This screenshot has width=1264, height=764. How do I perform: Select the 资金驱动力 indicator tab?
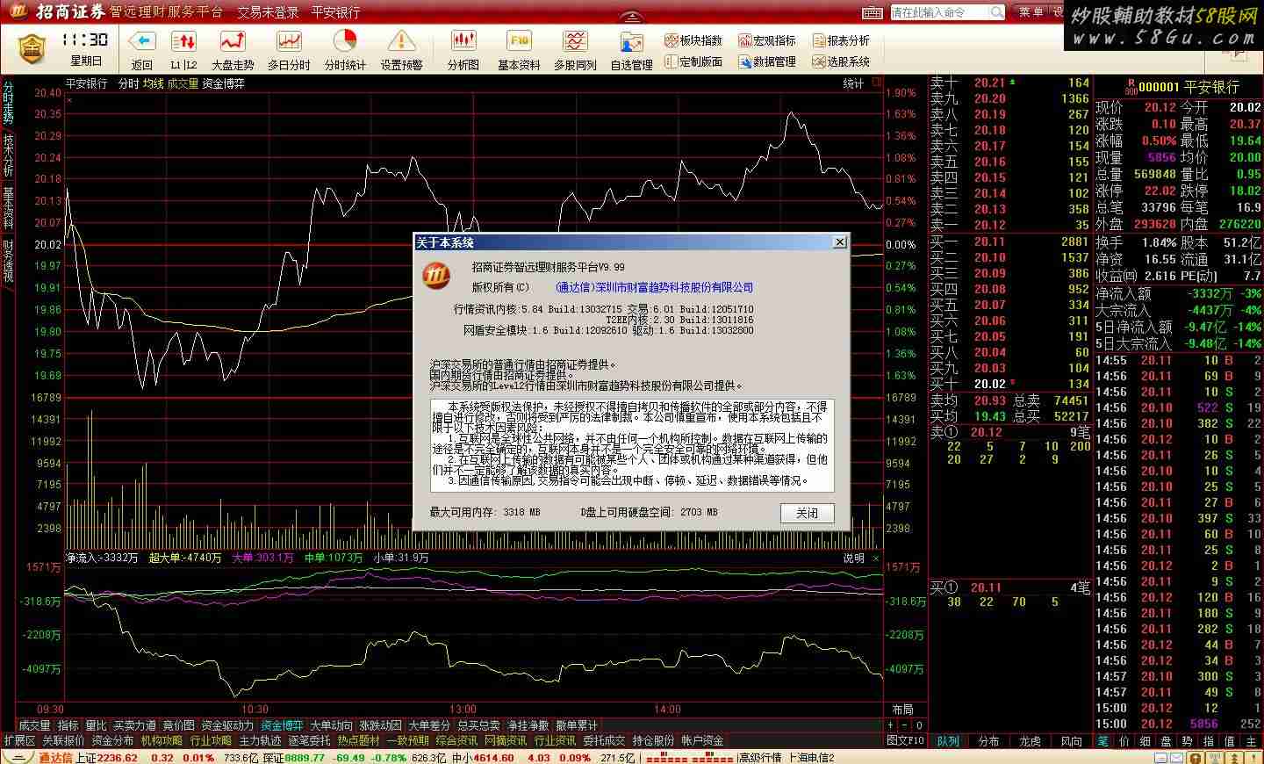pos(227,725)
